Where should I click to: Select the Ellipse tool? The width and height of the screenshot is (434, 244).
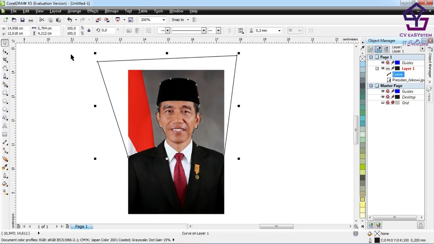coord(5,101)
